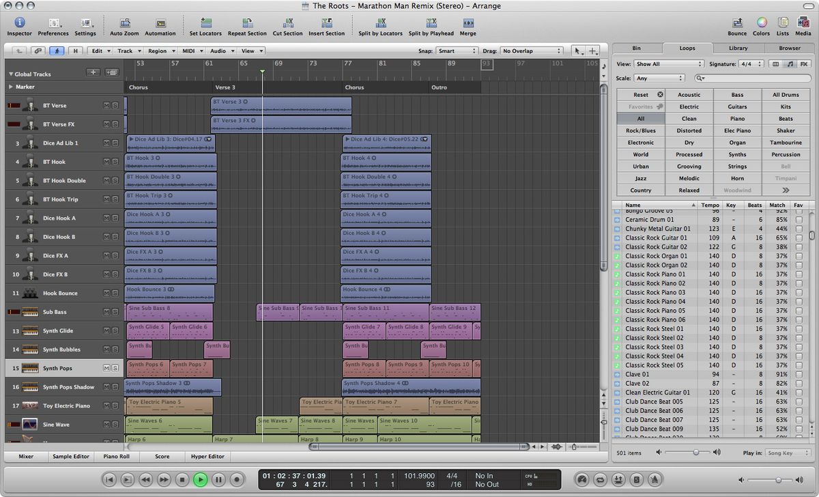Open the Play in: Song Key dropdown
The image size is (819, 497).
point(787,452)
